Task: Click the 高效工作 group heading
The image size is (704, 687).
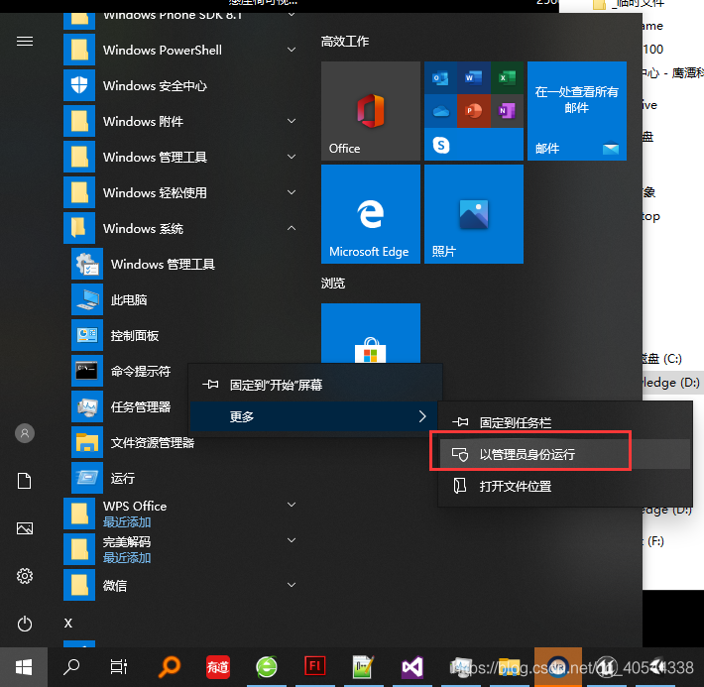Action: click(345, 42)
